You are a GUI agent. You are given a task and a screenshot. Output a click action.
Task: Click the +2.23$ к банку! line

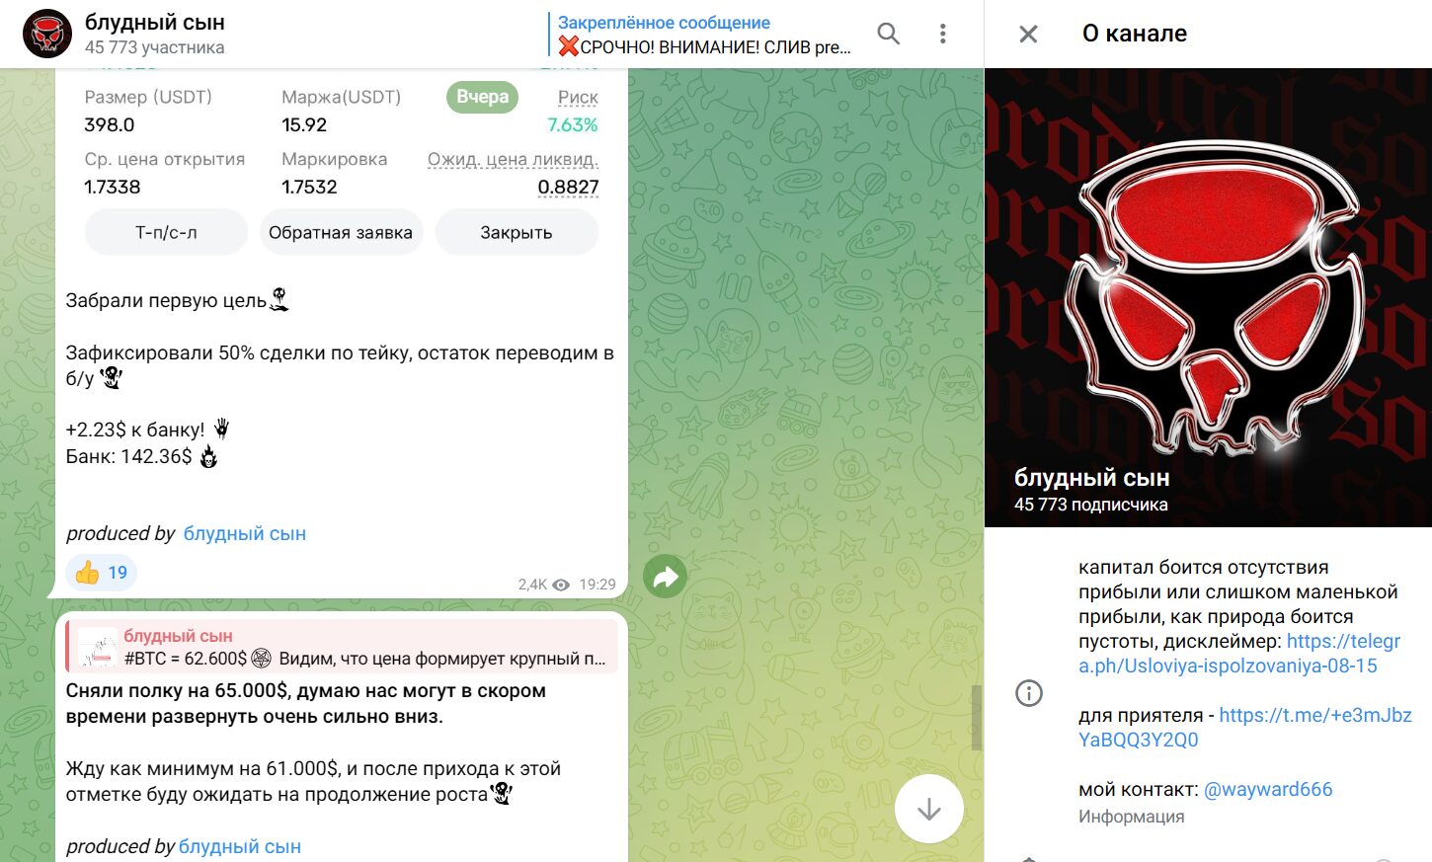[148, 430]
